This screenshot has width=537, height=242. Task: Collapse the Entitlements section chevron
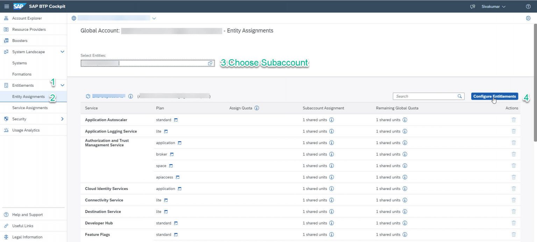pos(62,85)
